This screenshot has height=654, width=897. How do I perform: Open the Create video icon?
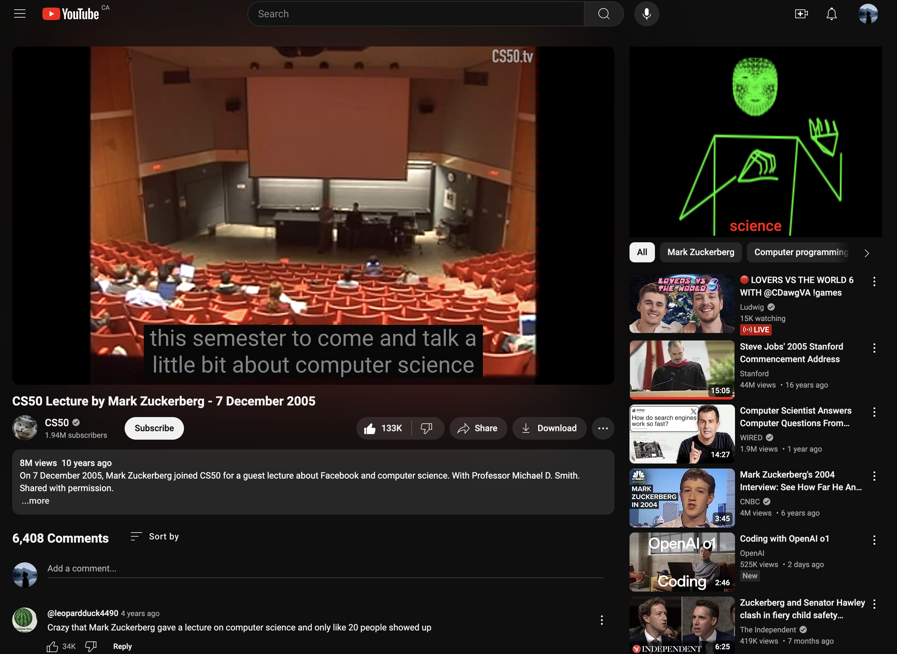[801, 14]
